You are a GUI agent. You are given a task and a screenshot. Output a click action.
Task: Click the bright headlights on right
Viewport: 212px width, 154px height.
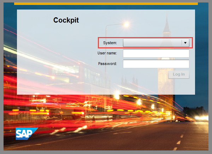pos(201,118)
